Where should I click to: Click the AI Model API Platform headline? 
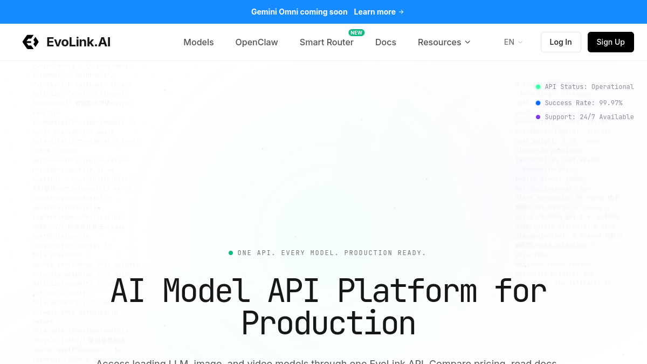pos(328,307)
